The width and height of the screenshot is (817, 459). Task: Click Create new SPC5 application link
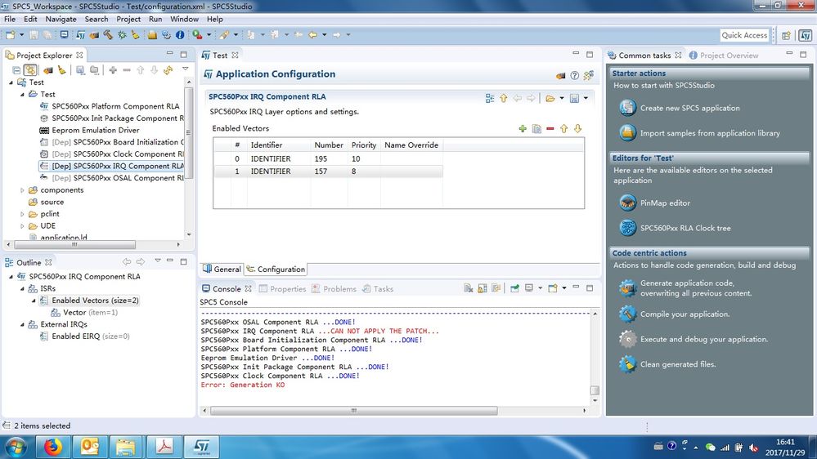[689, 109]
